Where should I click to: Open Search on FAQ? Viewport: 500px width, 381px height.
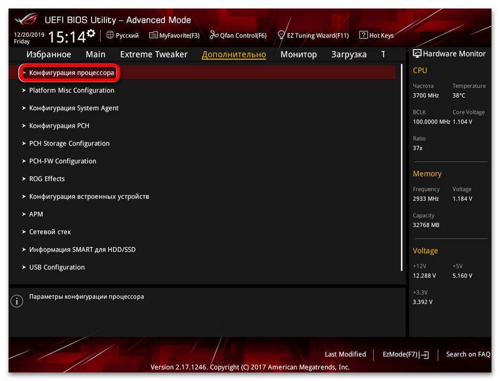coord(468,354)
